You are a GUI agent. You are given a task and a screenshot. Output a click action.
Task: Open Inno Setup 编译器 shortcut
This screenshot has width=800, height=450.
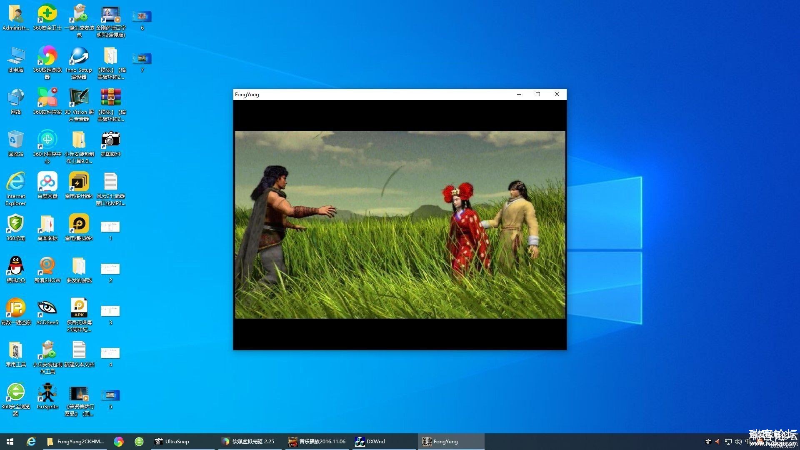[79, 63]
